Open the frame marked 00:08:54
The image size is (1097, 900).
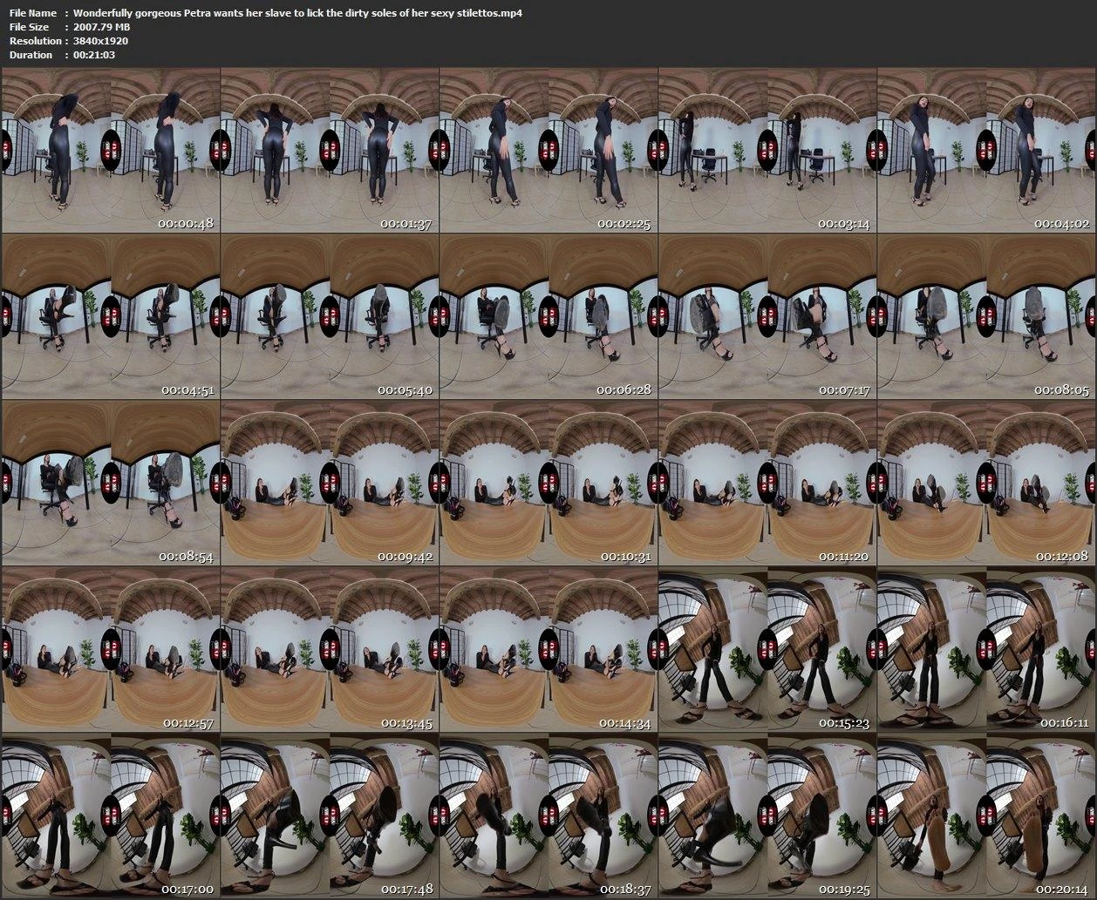[x=110, y=483]
